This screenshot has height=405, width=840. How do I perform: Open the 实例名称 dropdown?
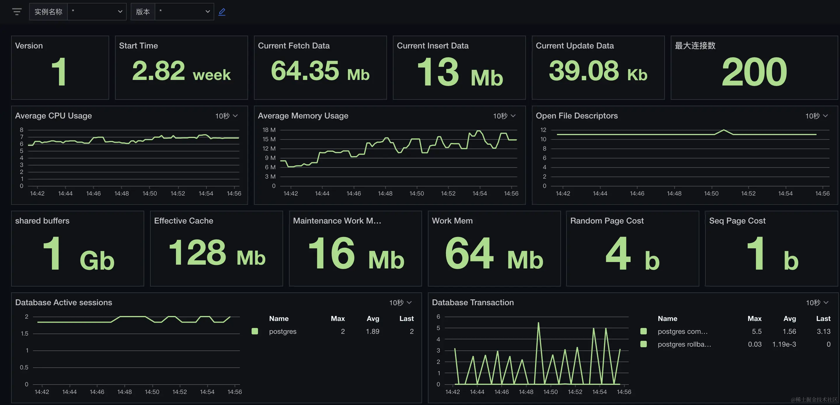[x=97, y=12]
